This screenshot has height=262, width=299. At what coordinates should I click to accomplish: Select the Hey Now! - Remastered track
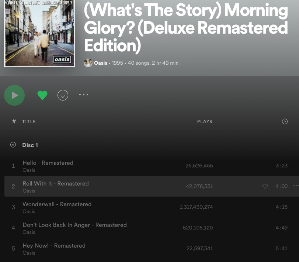(x=54, y=246)
